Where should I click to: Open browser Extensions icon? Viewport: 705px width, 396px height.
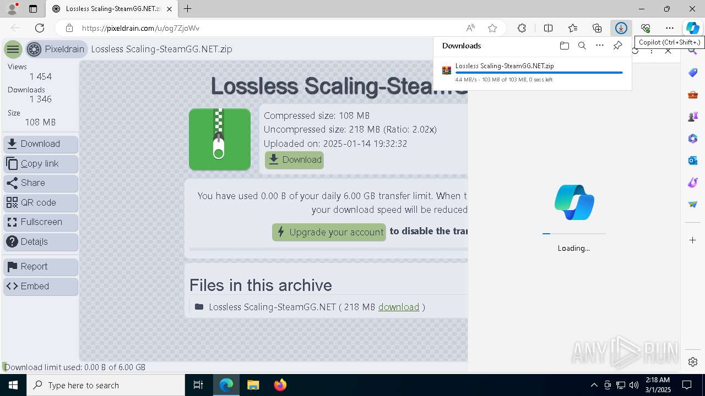[522, 28]
